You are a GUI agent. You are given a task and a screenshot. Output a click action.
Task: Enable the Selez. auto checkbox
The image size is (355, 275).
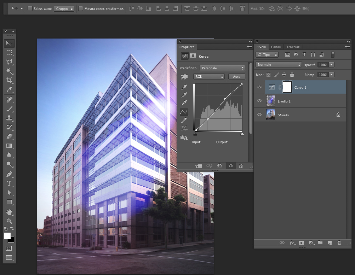coord(30,8)
